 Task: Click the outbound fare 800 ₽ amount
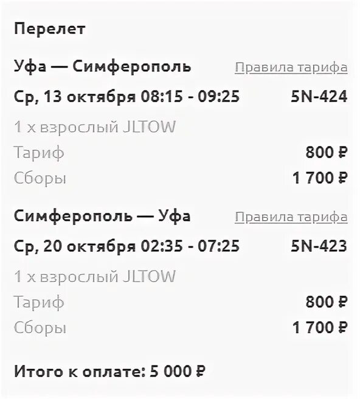click(327, 153)
